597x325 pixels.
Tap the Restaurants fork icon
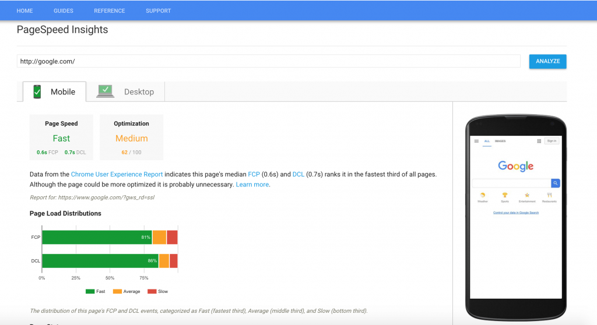pos(549,195)
